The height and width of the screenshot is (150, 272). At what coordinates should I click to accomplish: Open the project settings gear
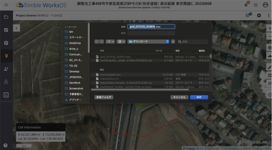(x=259, y=15)
